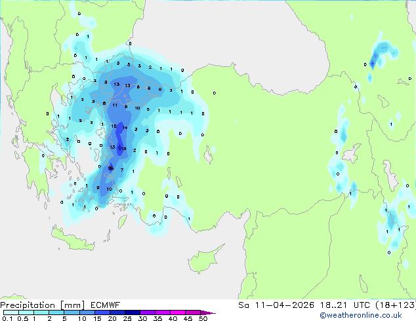416x321 pixels.
Task: Click the "20" legend scale label
Action: tap(112, 318)
